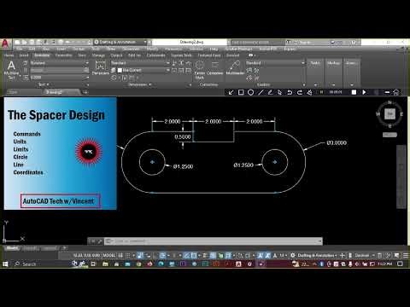Toggle object snap in the status bar
Image resolution: width=410 pixels, height=307 pixels.
point(194,255)
